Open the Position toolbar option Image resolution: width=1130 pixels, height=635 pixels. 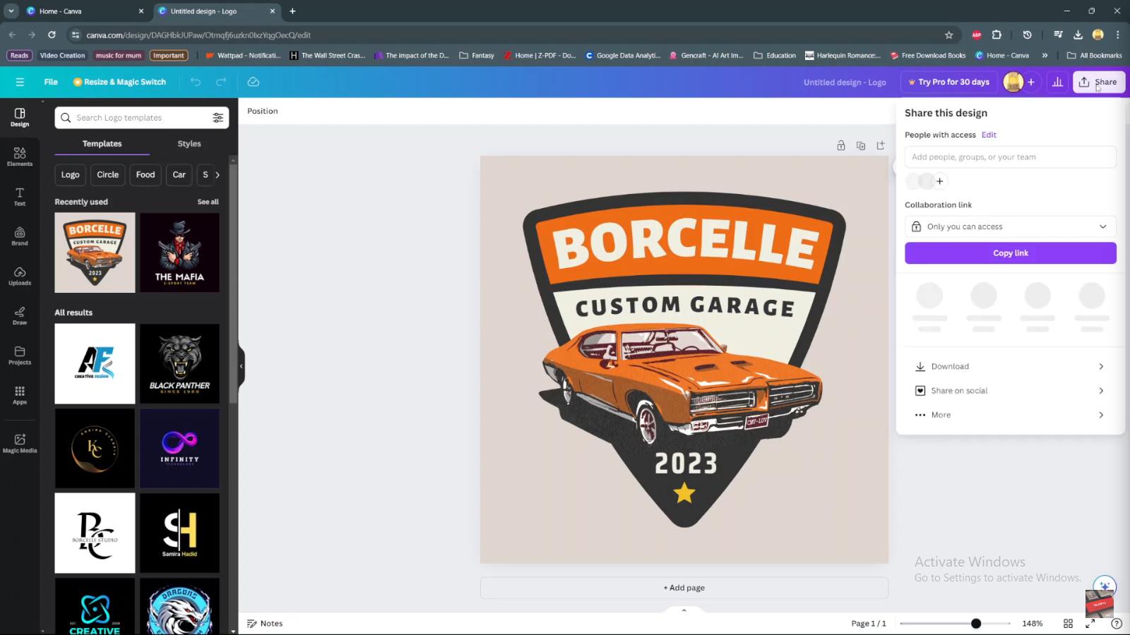point(263,111)
